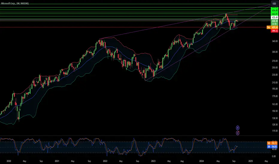Select the 442.01 green price label
Screen dimensions: 279x164
tap(274, 14)
